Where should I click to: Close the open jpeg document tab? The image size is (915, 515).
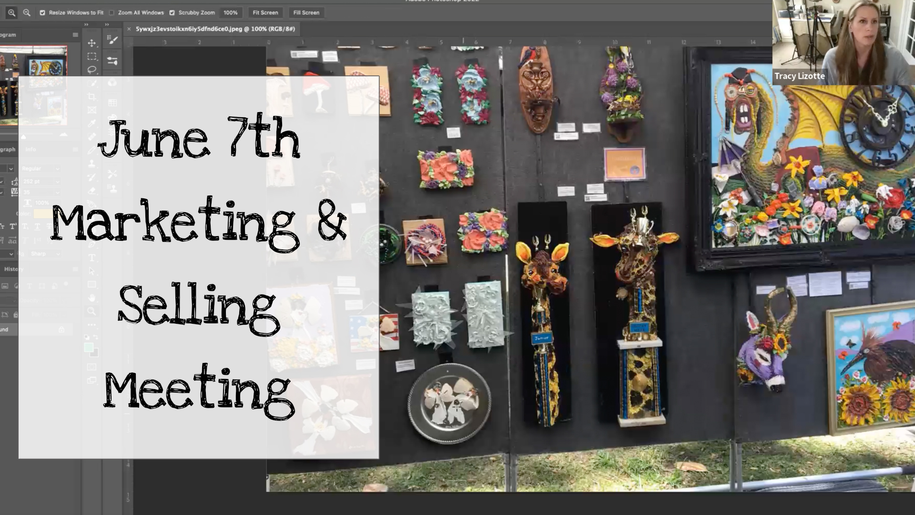coord(129,29)
